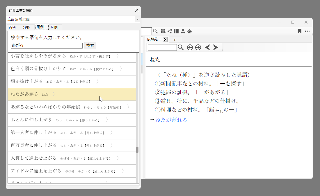The height and width of the screenshot is (196, 320).
Task: Click the あがる search input field
Action: 47,46
